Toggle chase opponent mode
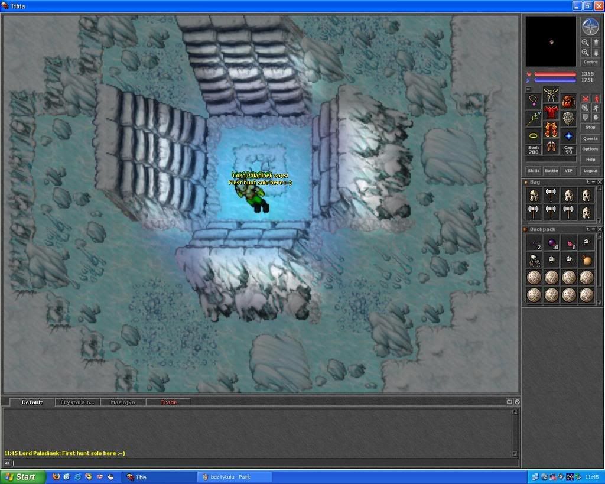This screenshot has height=484, width=605. point(596,108)
